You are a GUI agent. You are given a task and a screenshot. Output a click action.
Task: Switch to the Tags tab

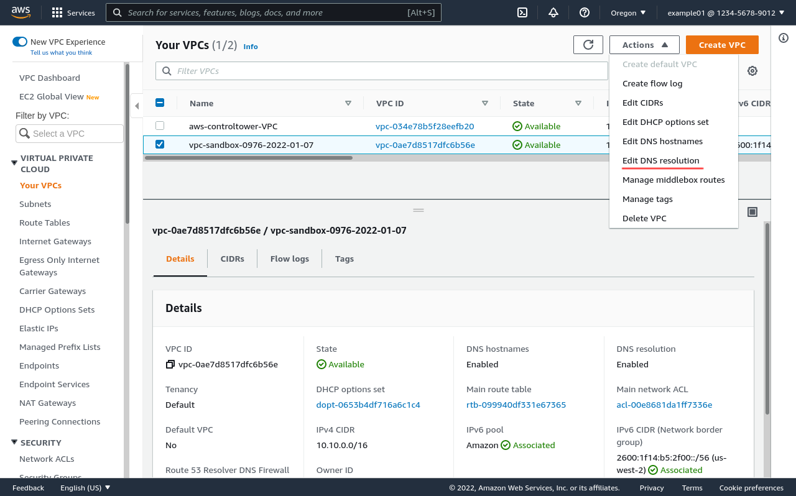coord(345,259)
